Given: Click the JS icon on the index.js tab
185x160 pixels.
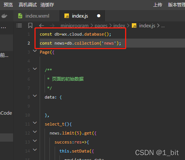Looking at the screenshot, I should click(x=67, y=16).
